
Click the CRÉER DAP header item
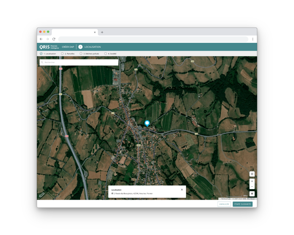point(68,47)
